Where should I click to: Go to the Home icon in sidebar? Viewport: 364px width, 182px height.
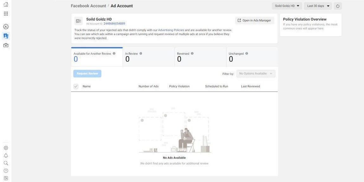tap(6, 4)
